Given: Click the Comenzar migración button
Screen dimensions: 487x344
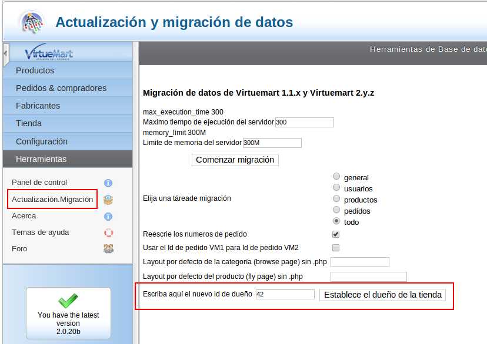Looking at the screenshot, I should coord(235,160).
